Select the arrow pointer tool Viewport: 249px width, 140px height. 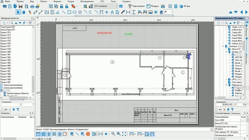pos(18,12)
